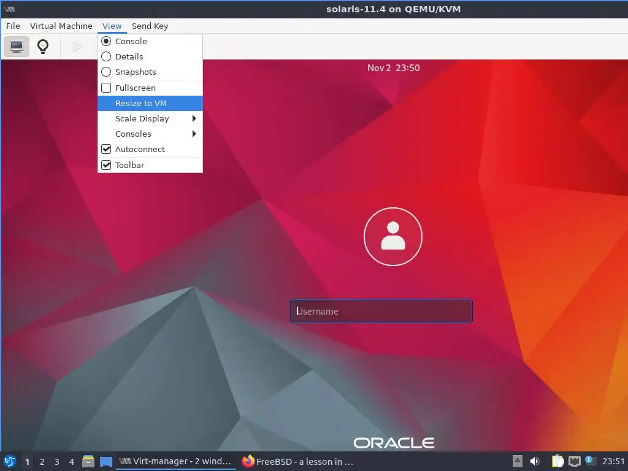Click the eject removable media tray icon
This screenshot has height=471, width=628.
pos(518,461)
